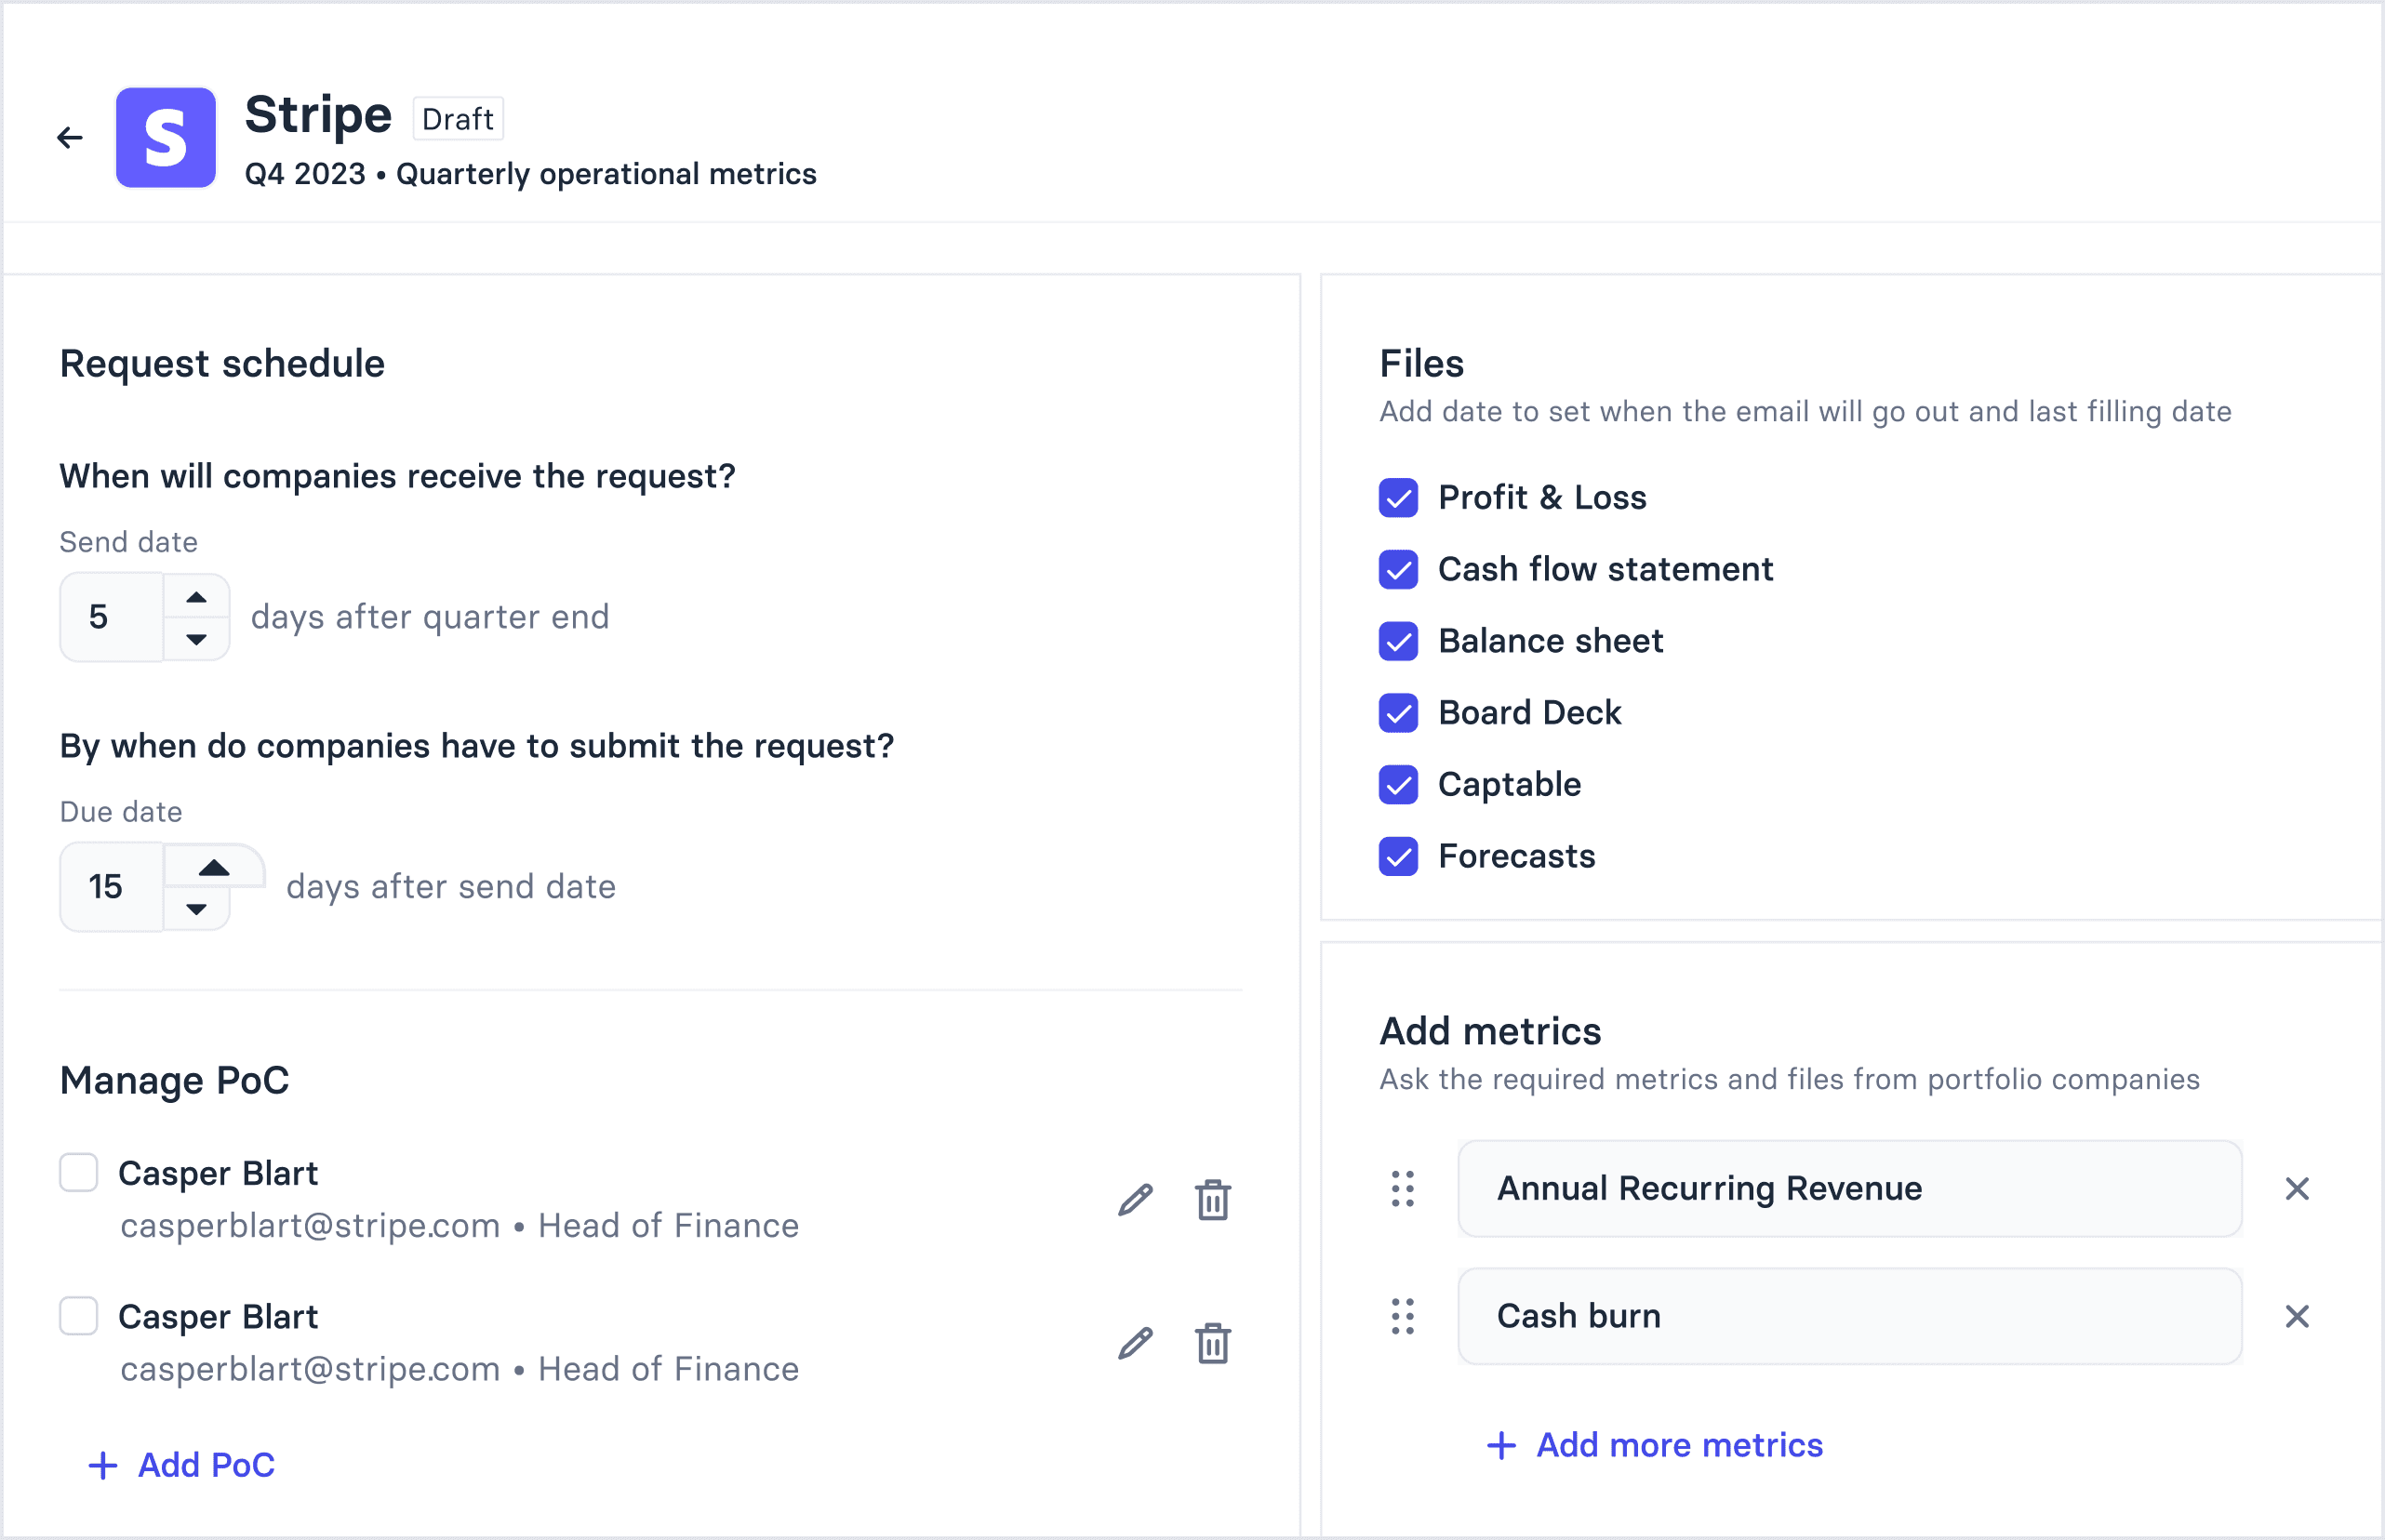Toggle the Forecasts checkbox

[1398, 856]
